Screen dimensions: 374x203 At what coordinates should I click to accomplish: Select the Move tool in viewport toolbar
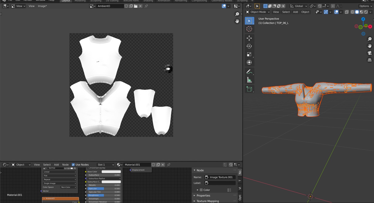click(x=249, y=38)
